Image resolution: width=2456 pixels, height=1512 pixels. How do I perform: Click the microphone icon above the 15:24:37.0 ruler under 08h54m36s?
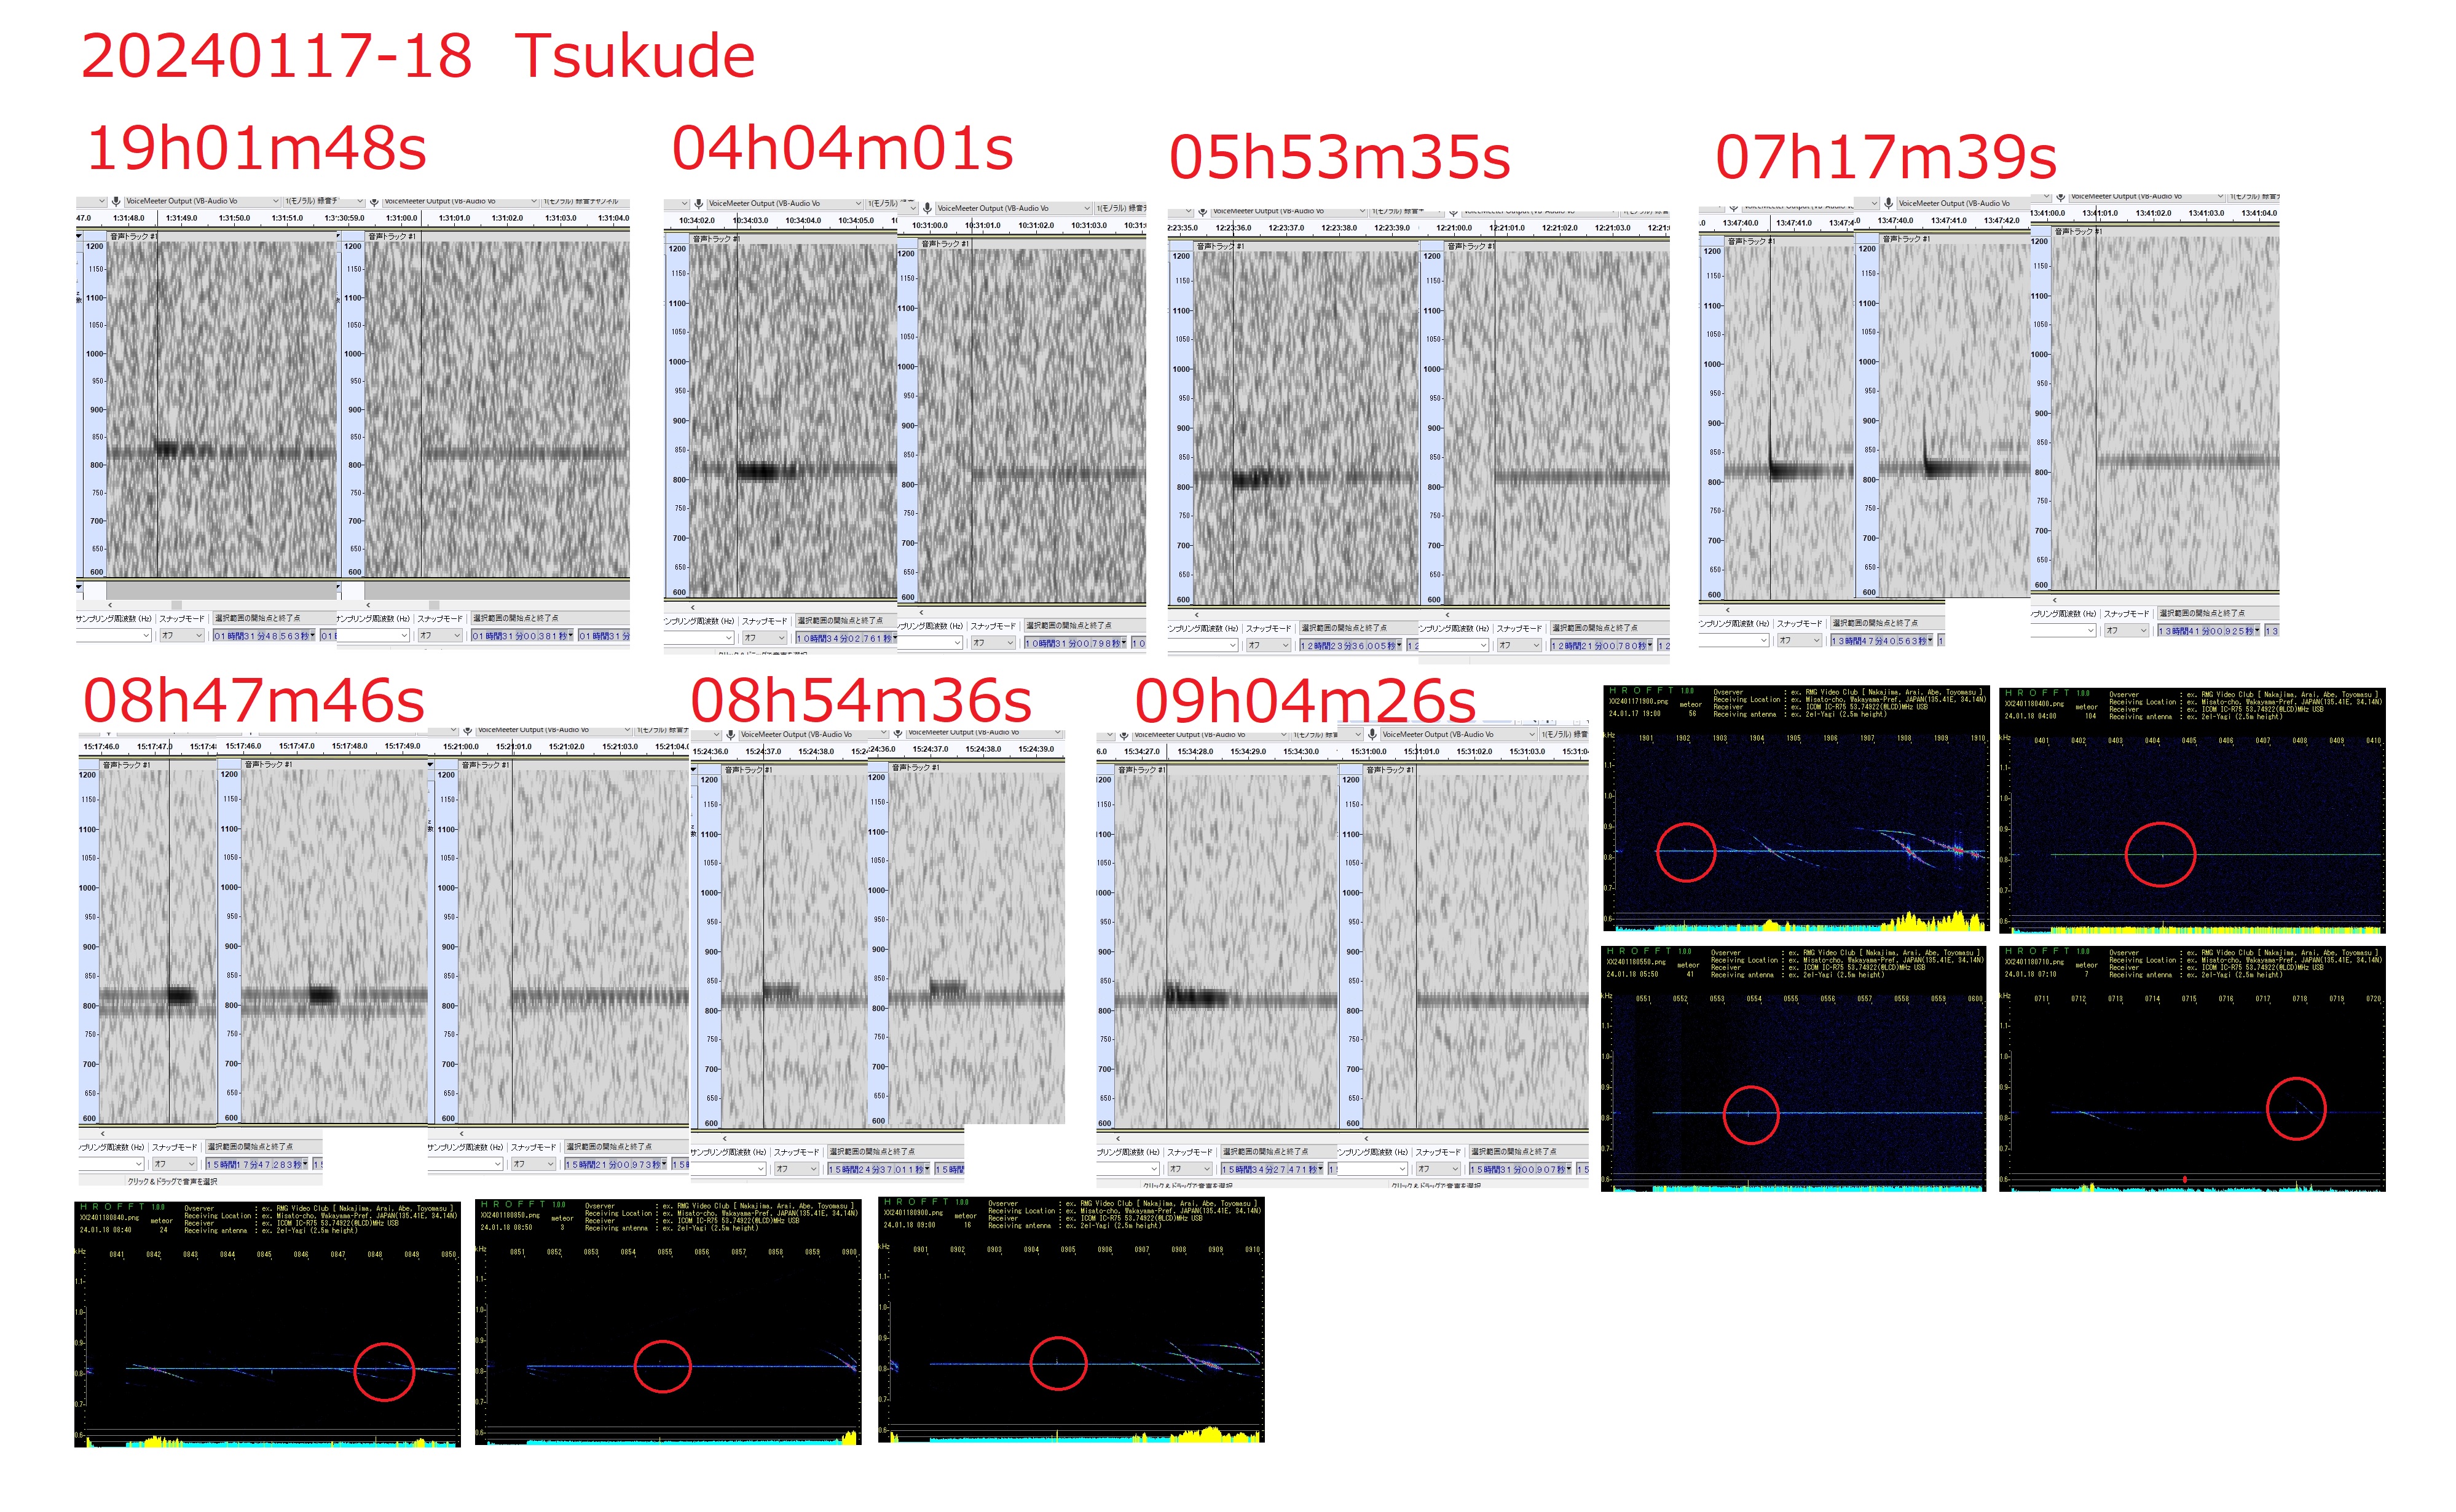[898, 733]
